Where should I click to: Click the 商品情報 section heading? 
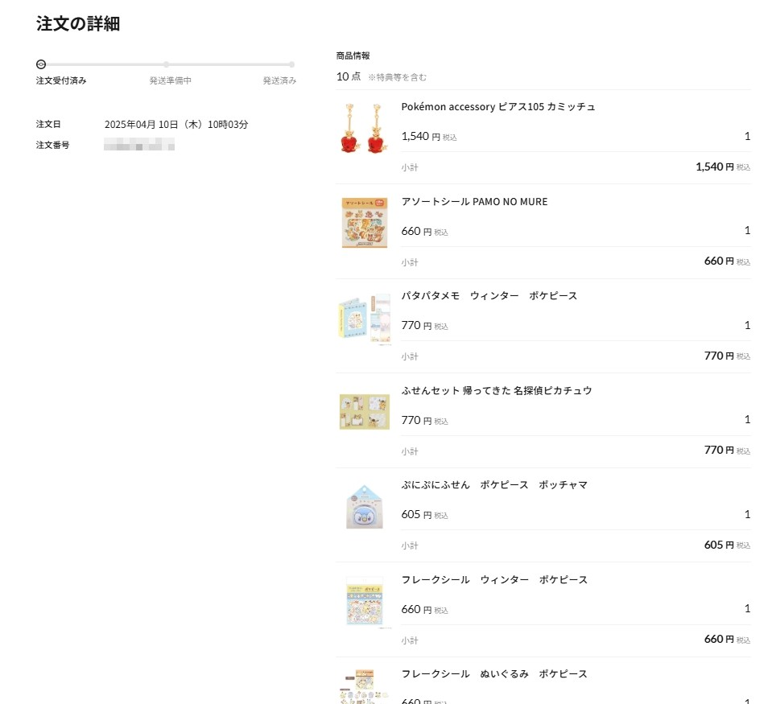353,56
